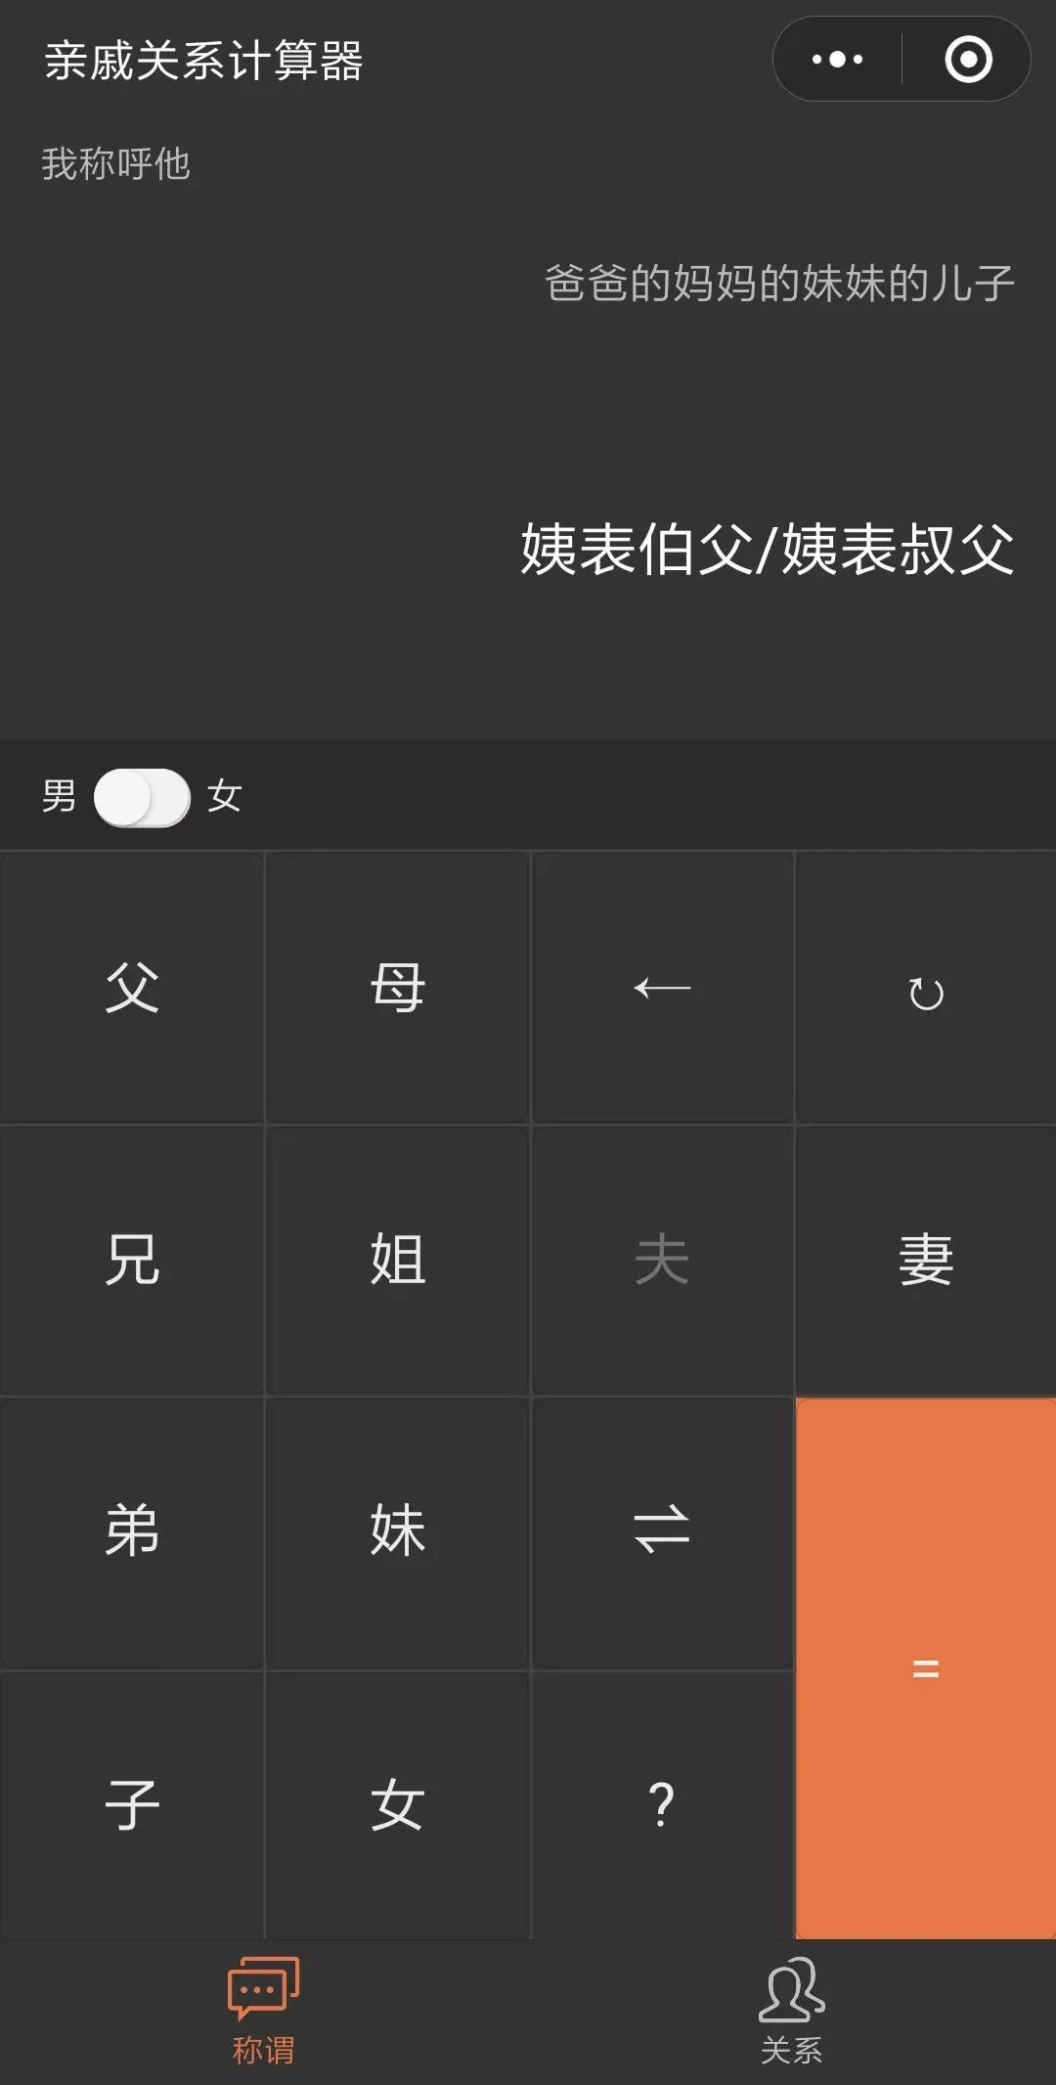Select the 称谓 chat bubble tab
The image size is (1056, 2085).
pyautogui.click(x=264, y=2011)
